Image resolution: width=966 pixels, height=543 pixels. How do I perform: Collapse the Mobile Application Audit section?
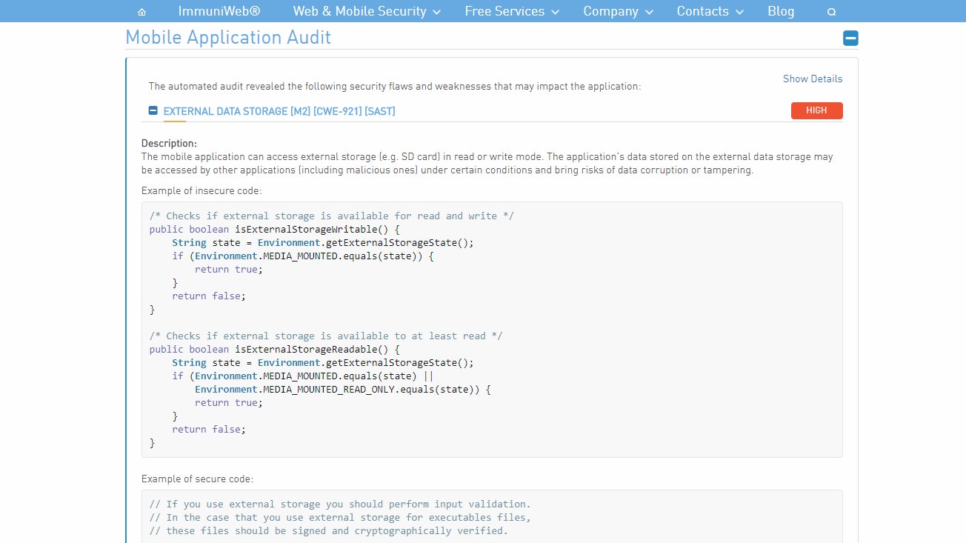(x=850, y=39)
